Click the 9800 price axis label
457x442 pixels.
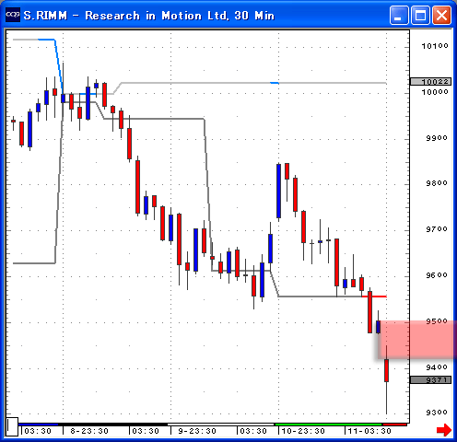[437, 183]
